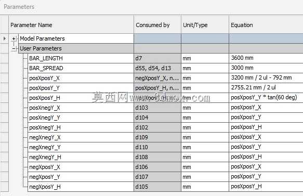Select the posXposY_Y parameter name
The height and width of the screenshot is (196, 303).
pos(81,88)
